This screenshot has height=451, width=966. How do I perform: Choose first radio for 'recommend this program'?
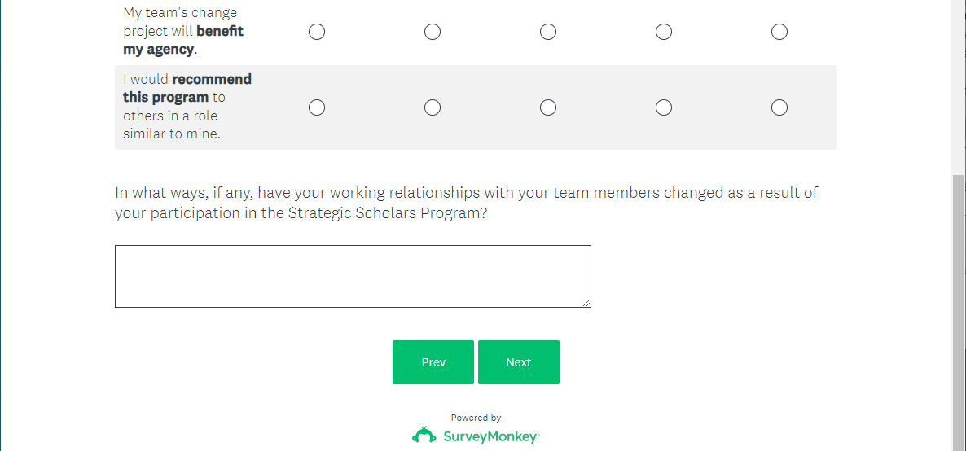pyautogui.click(x=317, y=107)
